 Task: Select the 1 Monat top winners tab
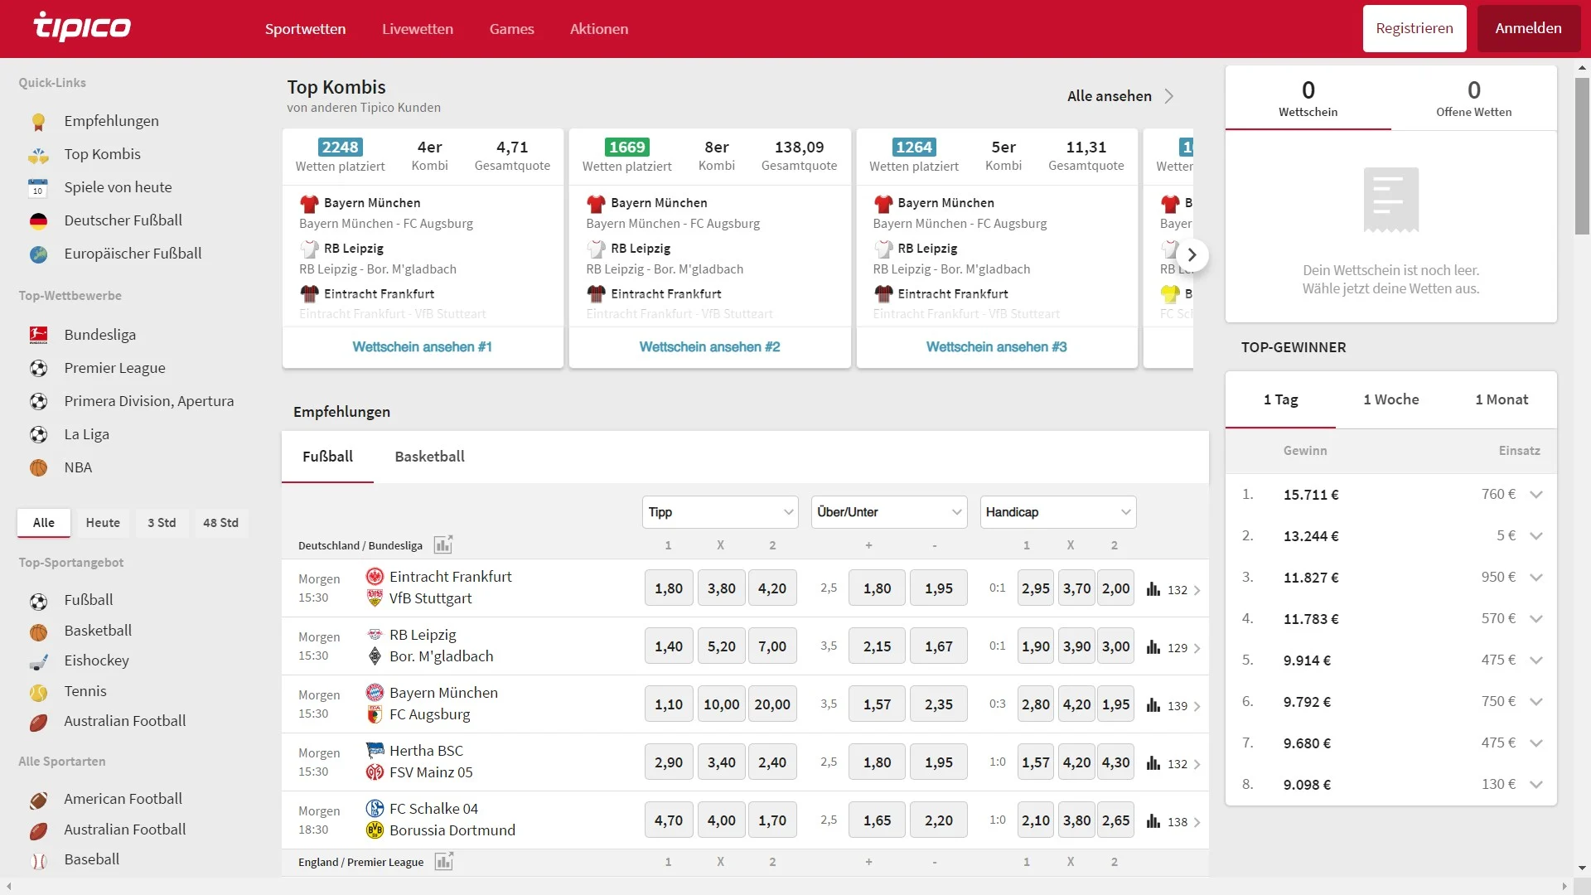[1502, 399]
